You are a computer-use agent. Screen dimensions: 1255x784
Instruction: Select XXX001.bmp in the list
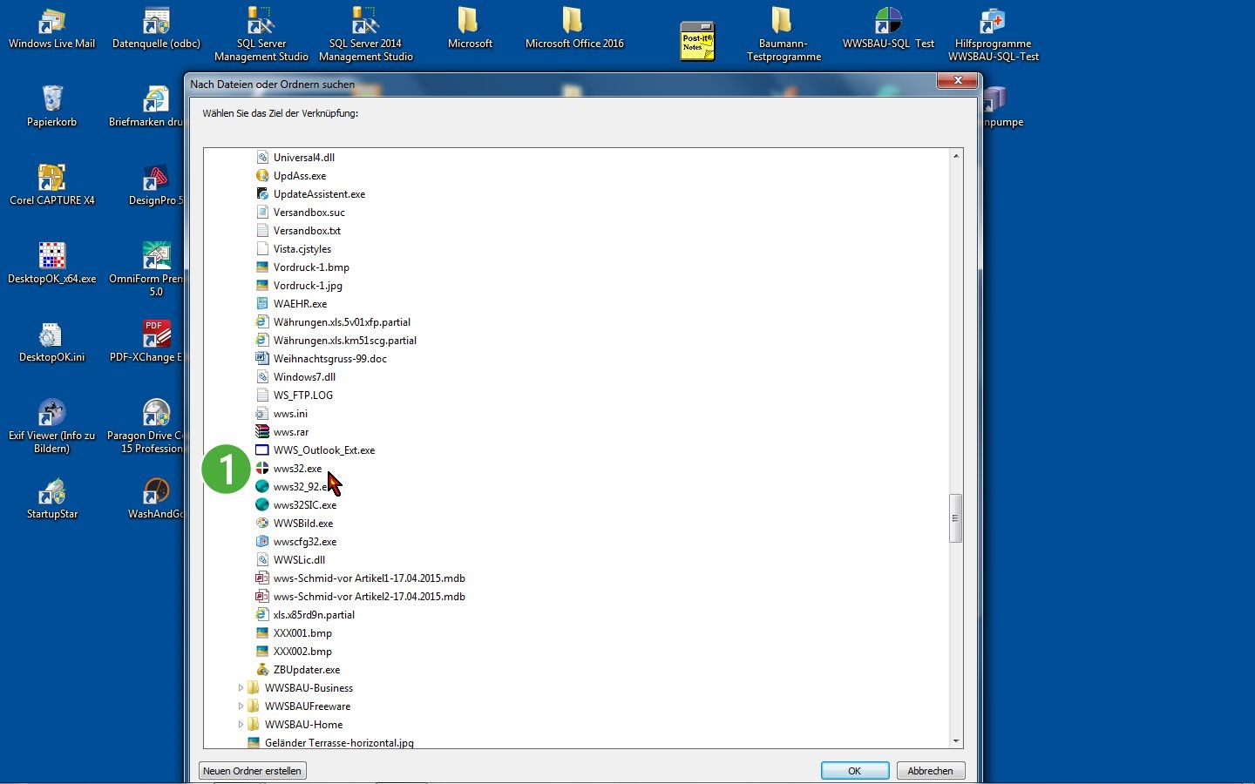point(302,633)
